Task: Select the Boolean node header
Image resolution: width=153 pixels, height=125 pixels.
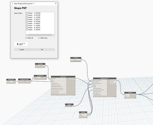Action: tap(69, 104)
